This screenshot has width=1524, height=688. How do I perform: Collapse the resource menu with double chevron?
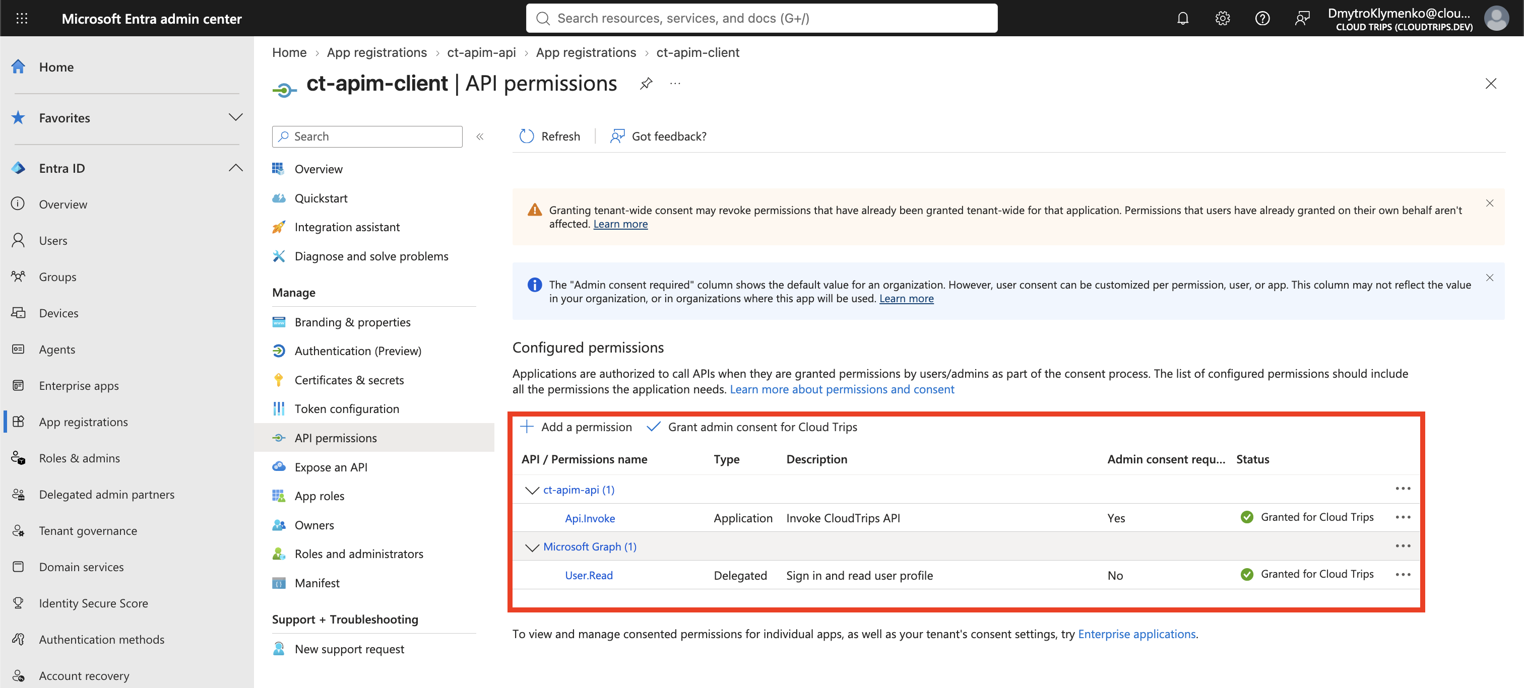(480, 136)
